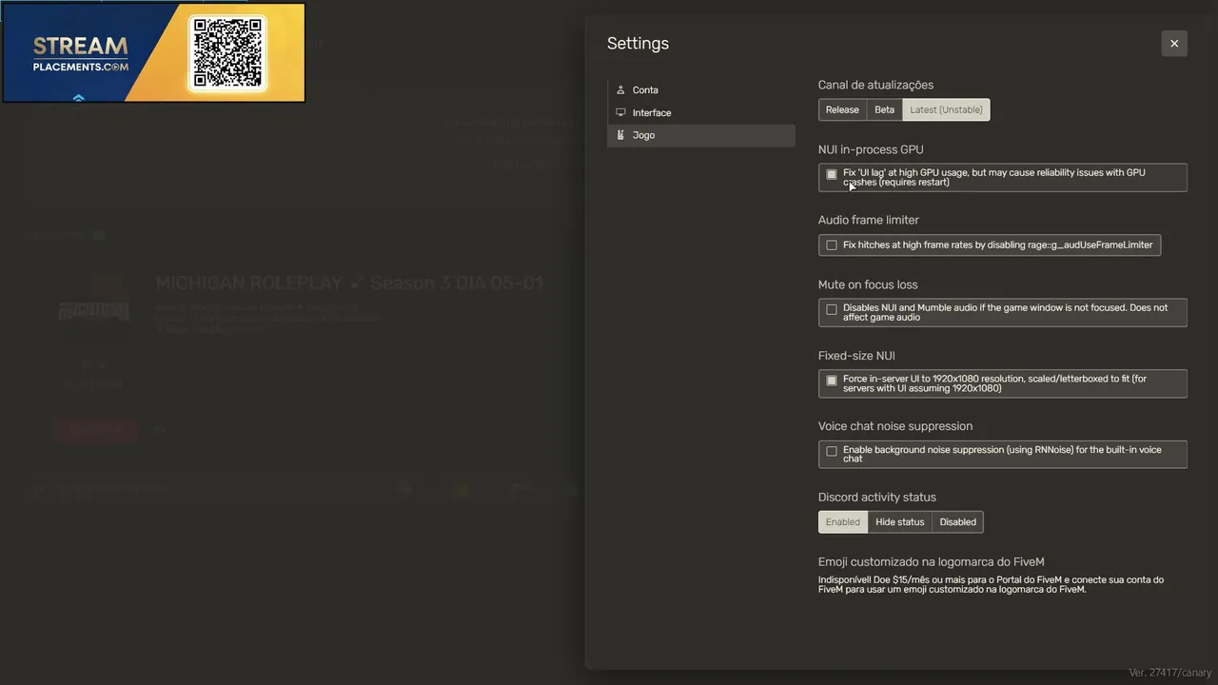Viewport: 1218px width, 685px height.
Task: Choose the Release update channel
Action: [842, 109]
